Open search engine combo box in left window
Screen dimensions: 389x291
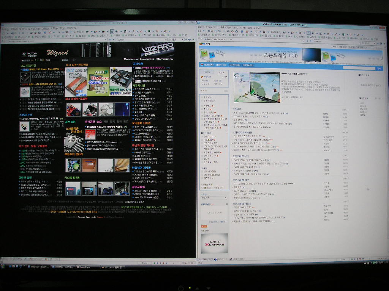point(176,39)
